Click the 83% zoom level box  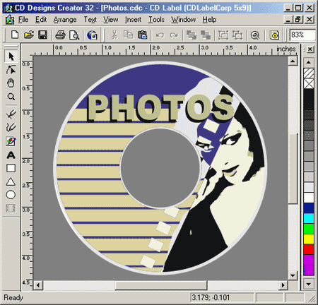click(302, 35)
